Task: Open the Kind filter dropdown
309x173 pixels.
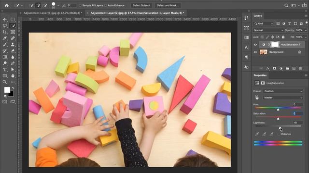Action: point(264,24)
